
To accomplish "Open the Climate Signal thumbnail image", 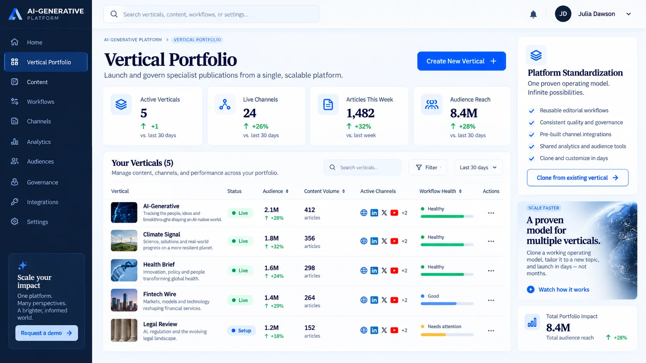I will click(124, 241).
